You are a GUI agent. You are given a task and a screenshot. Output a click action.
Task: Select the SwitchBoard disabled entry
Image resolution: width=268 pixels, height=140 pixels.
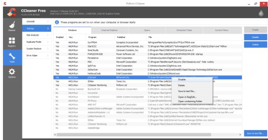(148, 97)
